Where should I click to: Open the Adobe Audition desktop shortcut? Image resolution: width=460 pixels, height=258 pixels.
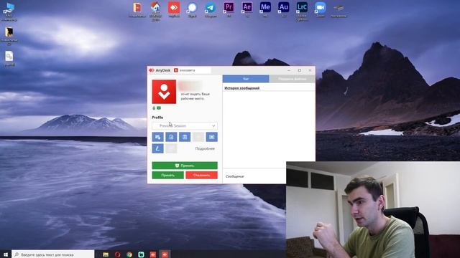click(x=284, y=9)
